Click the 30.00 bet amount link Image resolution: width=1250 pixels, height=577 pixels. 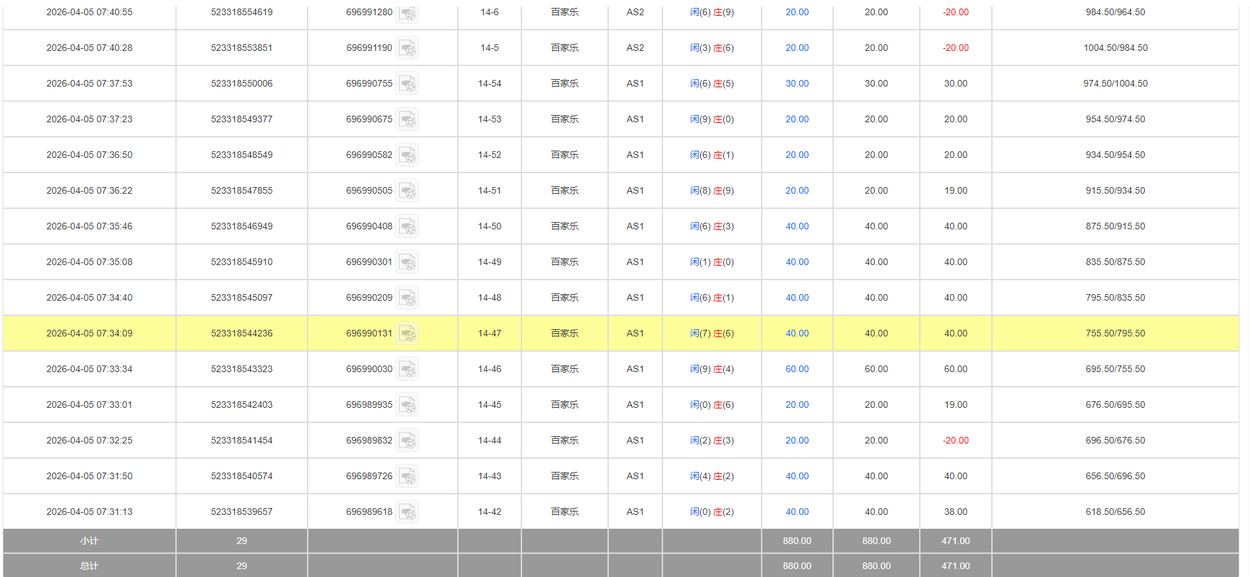point(797,84)
